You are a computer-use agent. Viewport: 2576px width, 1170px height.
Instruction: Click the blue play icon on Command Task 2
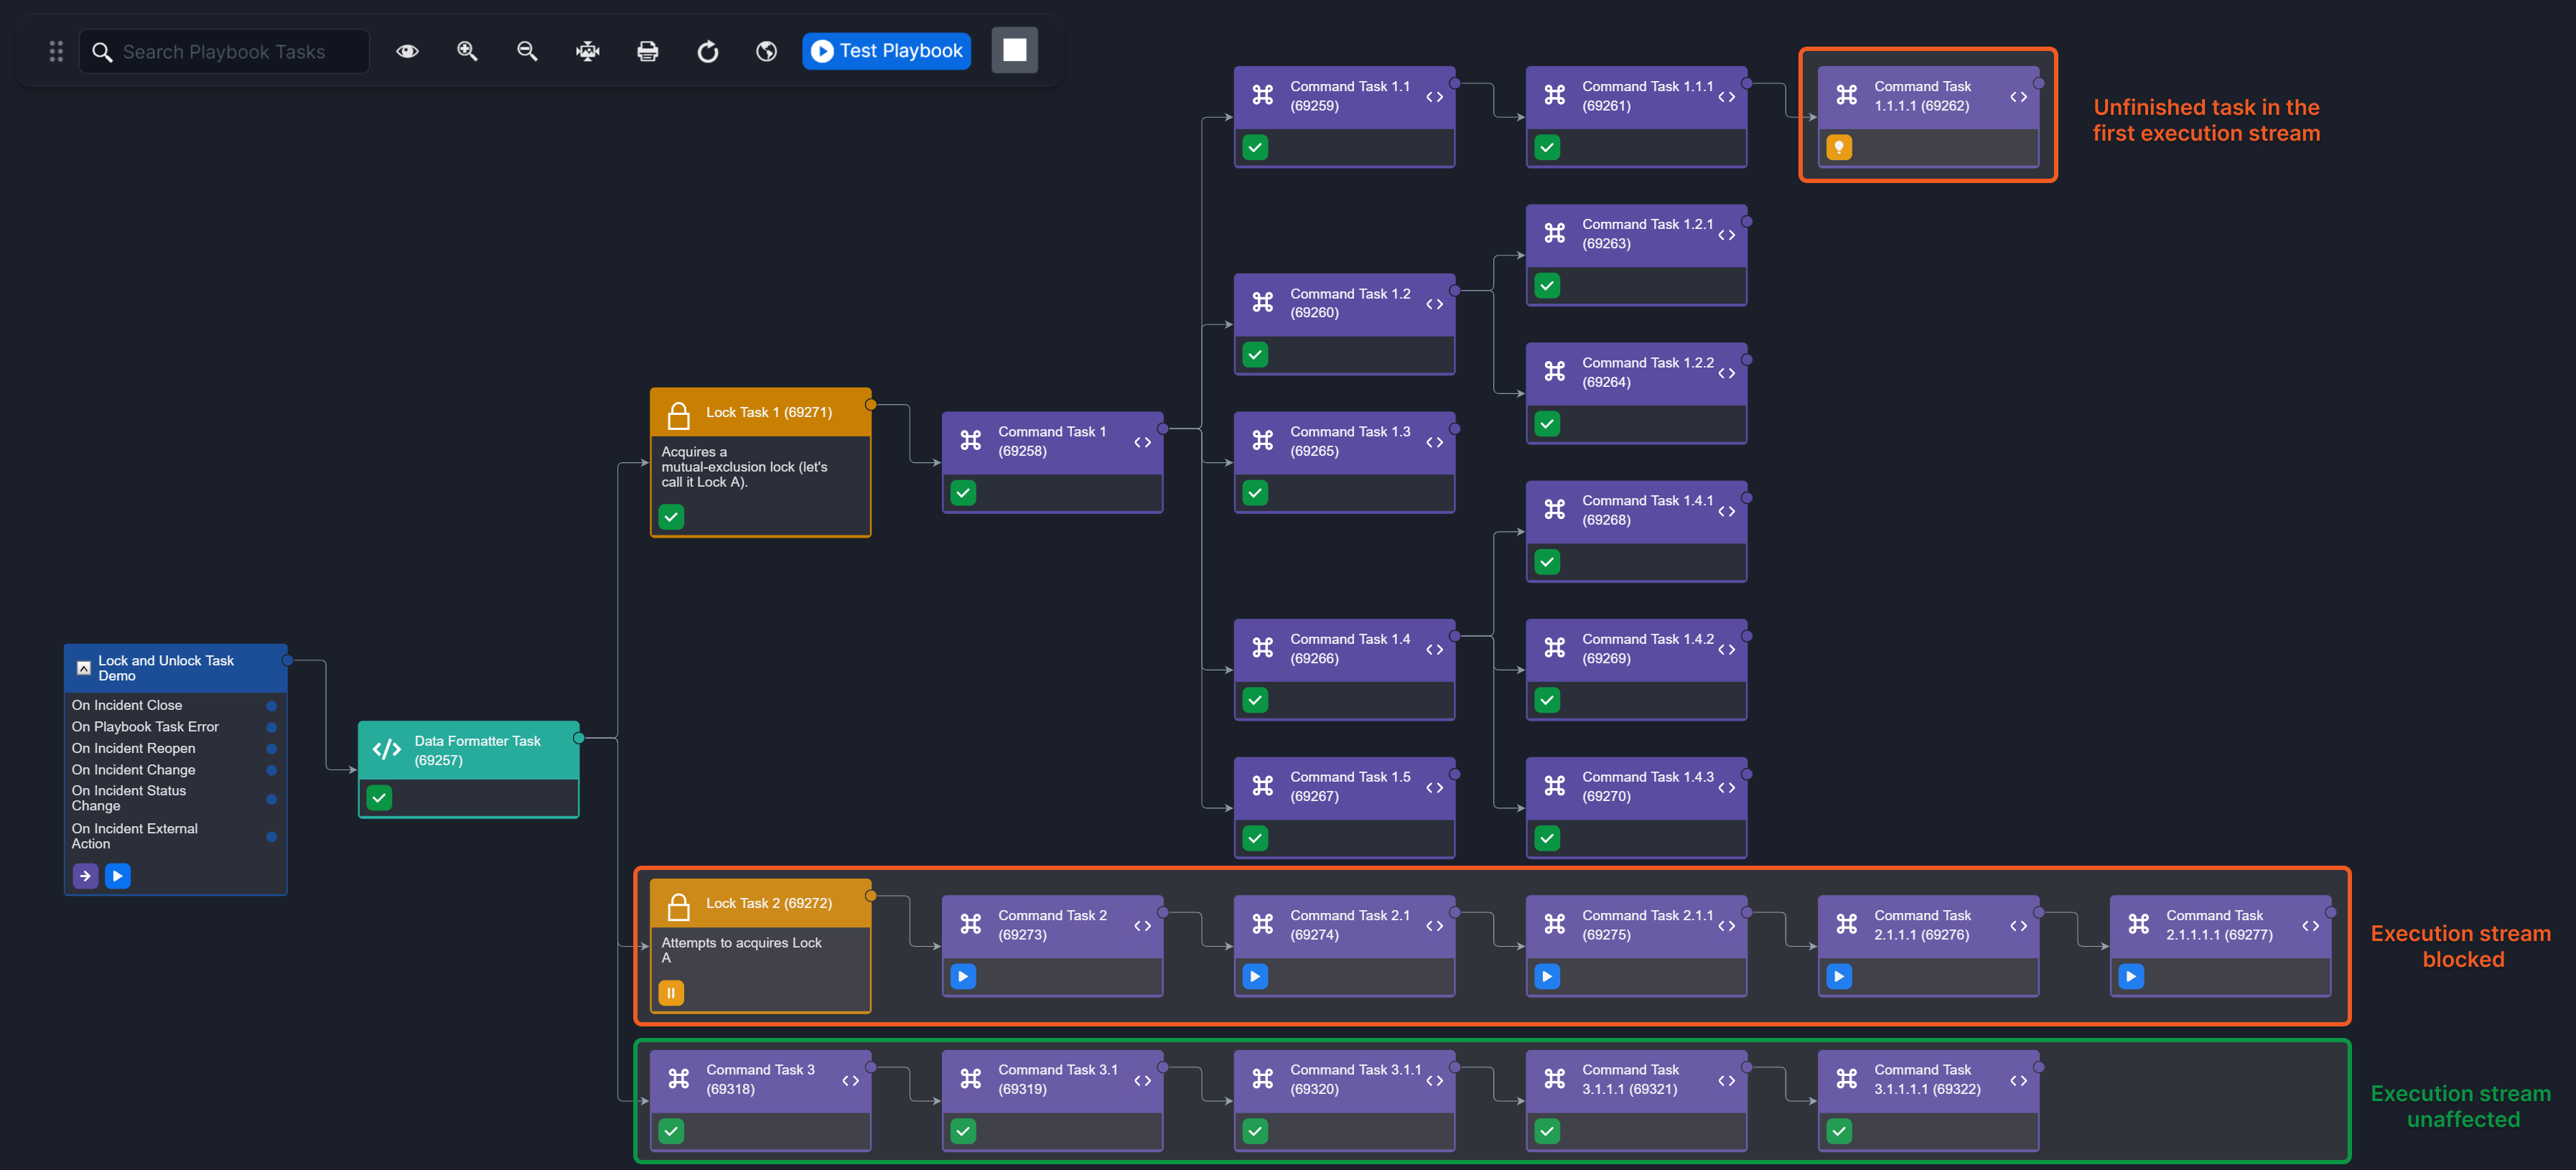[963, 976]
